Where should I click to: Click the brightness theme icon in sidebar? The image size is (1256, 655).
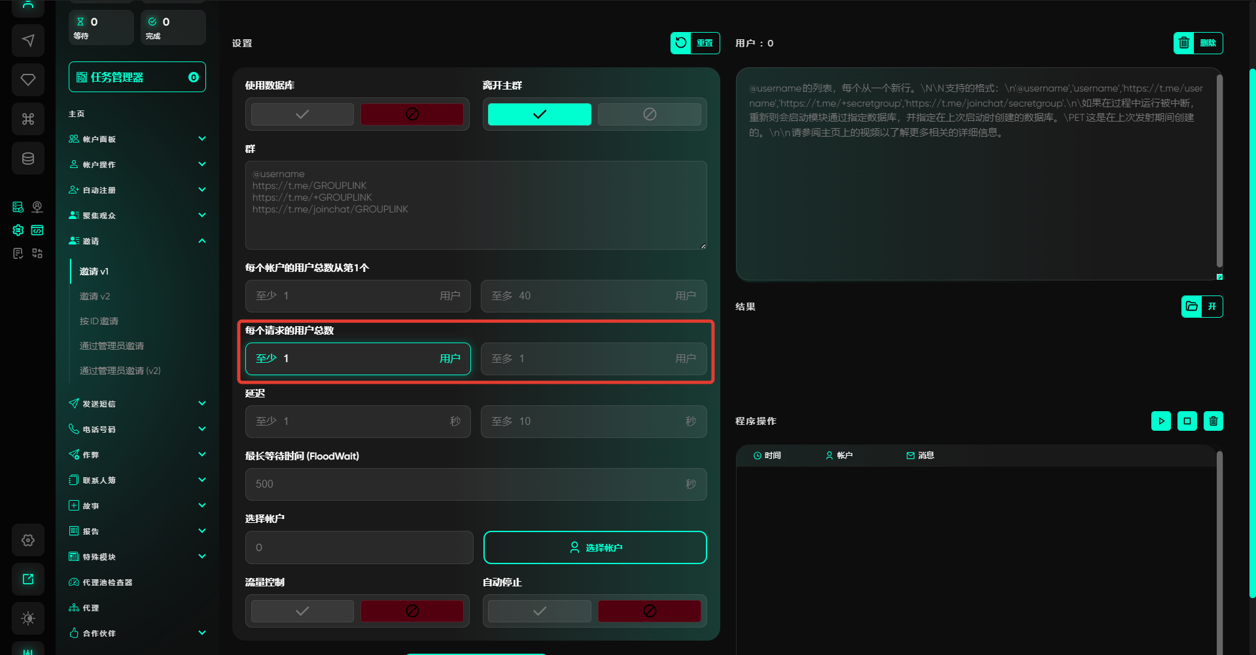point(28,618)
